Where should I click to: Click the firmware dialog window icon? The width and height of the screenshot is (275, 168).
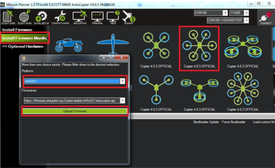click(23, 58)
